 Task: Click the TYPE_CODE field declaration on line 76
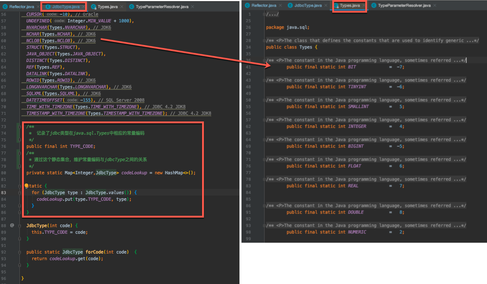82,146
